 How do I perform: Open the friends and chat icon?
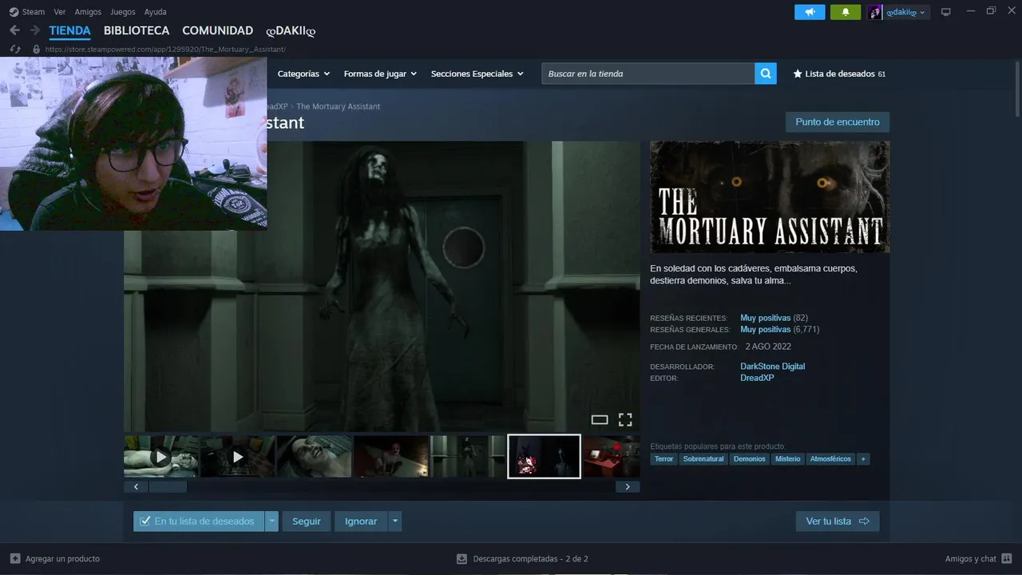tap(1007, 559)
